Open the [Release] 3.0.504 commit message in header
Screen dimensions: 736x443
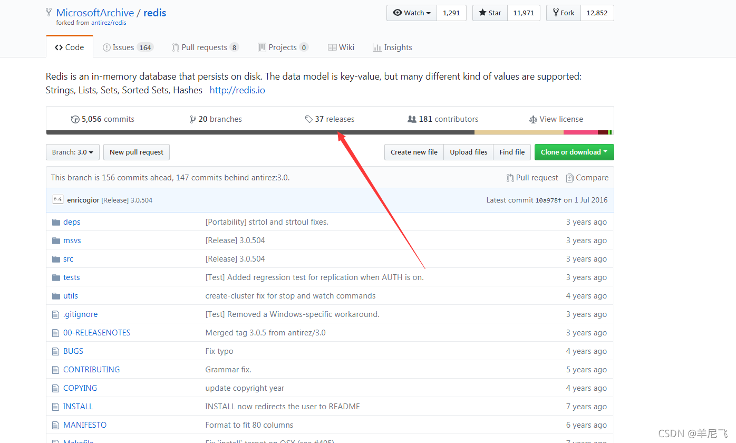[x=127, y=200]
